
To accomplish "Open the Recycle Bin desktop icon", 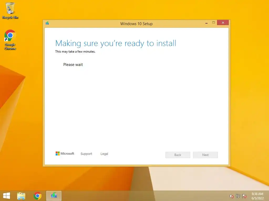I will [10, 10].
